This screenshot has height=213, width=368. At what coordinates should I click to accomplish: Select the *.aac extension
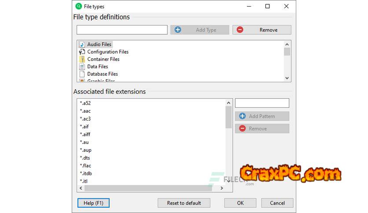85,111
